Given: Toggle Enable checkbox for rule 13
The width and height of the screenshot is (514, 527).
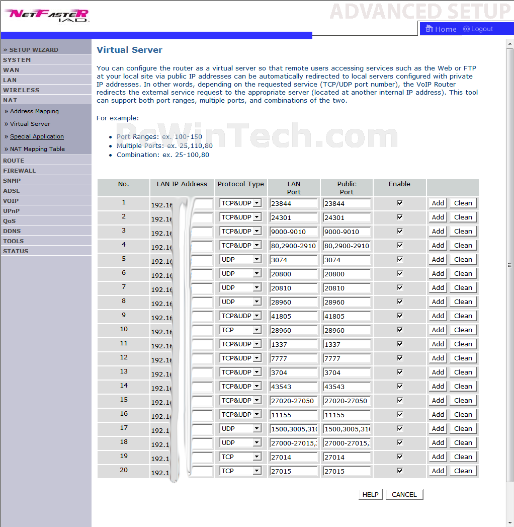Looking at the screenshot, I should (x=399, y=372).
